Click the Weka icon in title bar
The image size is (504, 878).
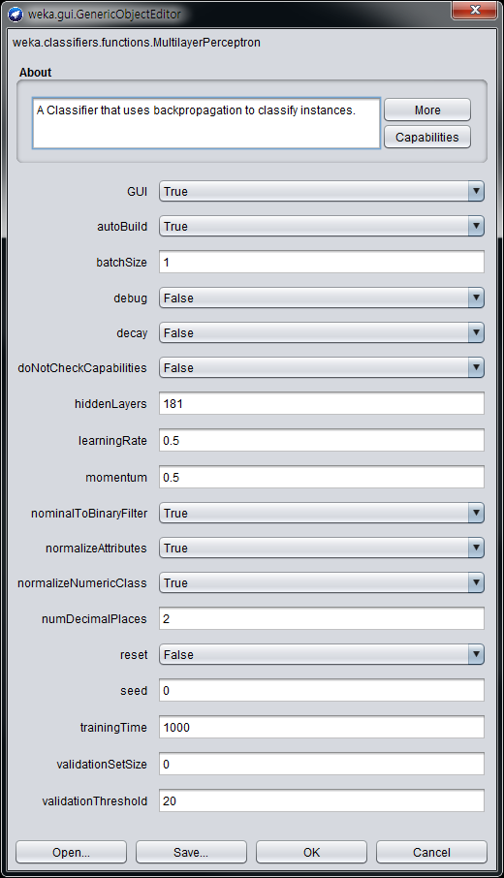16,14
